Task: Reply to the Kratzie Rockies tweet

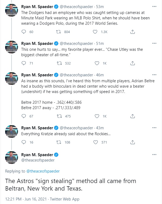Action: (x=24, y=142)
